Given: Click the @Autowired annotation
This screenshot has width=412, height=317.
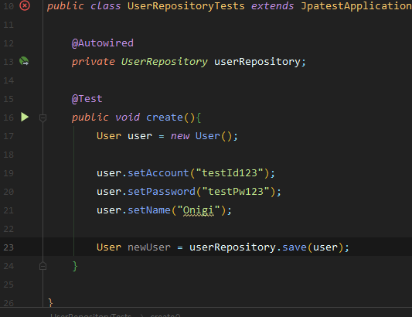Looking at the screenshot, I should click(x=103, y=43).
